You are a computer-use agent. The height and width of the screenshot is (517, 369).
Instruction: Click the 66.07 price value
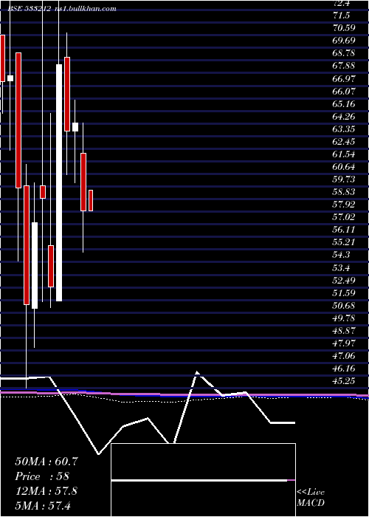click(x=344, y=91)
